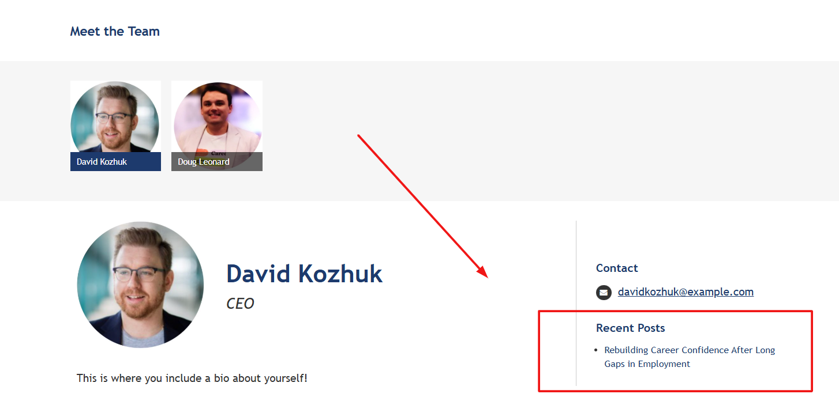Click the gray "Doug Leonard" caption bar
Viewport: 839px width, 409px height.
pyautogui.click(x=217, y=162)
